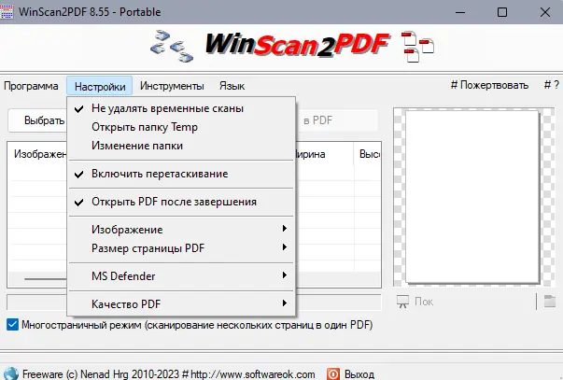Click the globe icon in the status bar
The image size is (563, 380).
point(10,373)
